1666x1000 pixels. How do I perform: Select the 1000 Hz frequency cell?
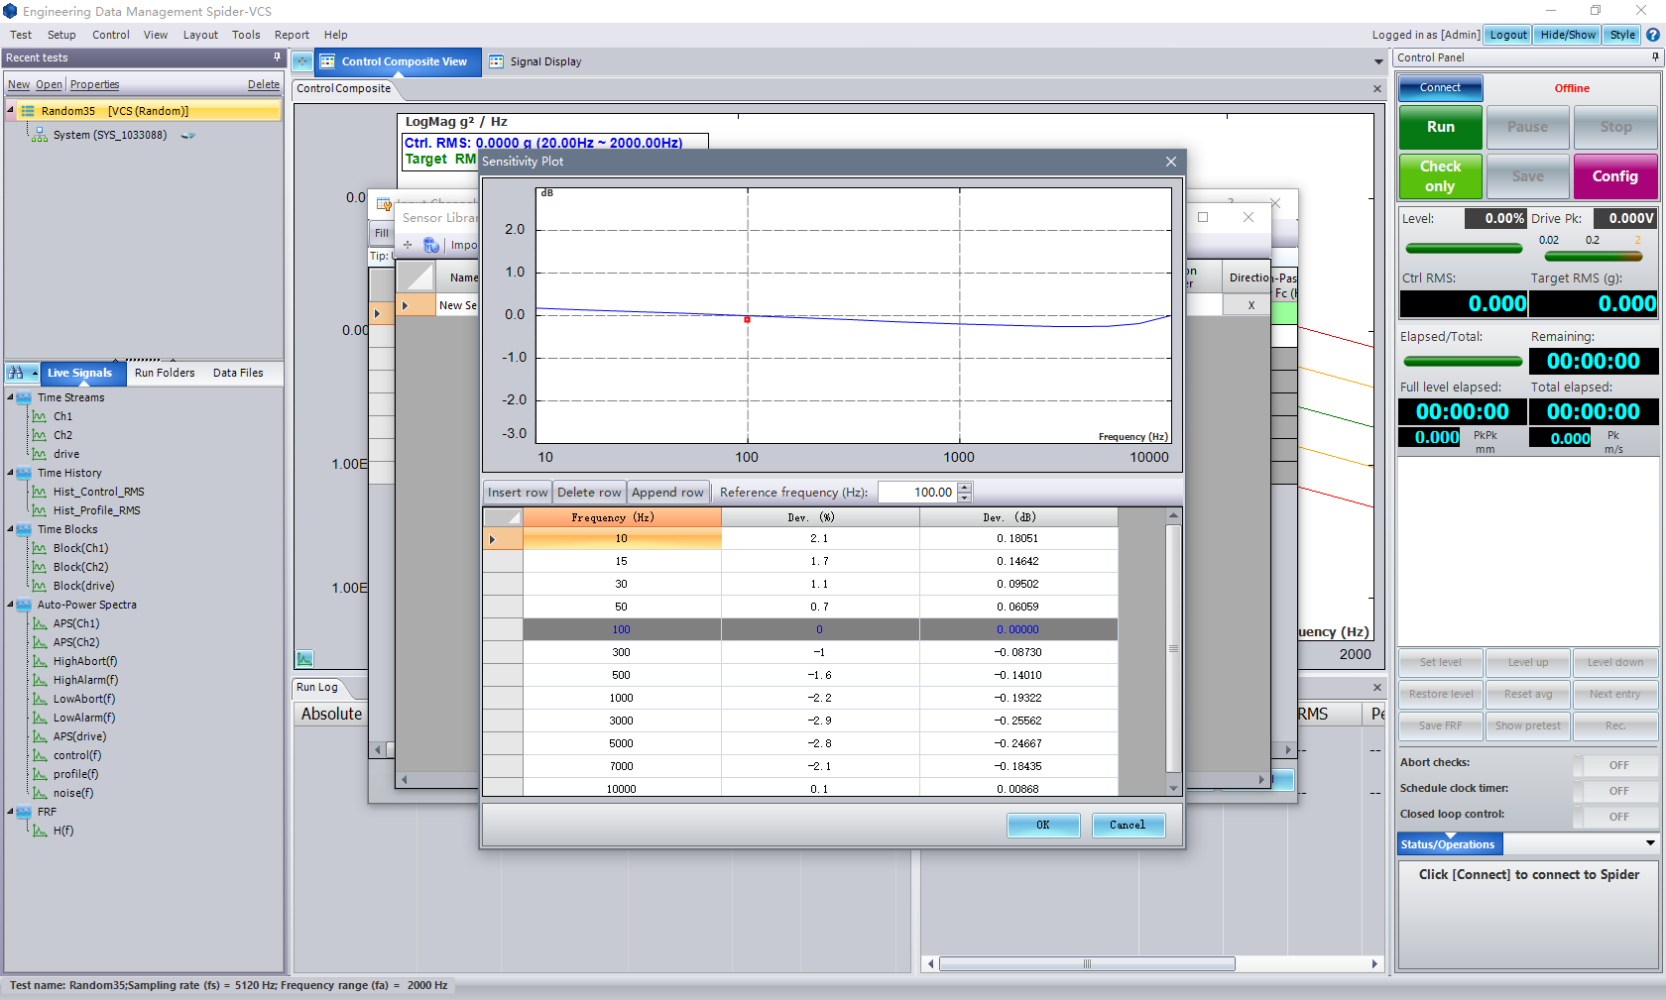click(x=622, y=698)
